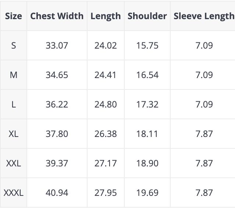This screenshot has height=208, width=235.
Task: Click the S size row label
Action: pos(14,46)
